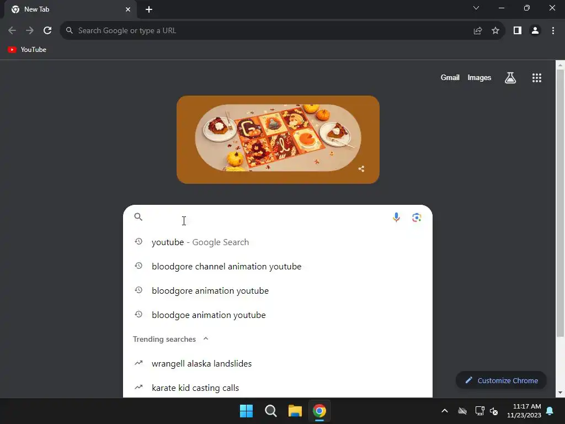Open the Windows Start menu
565x424 pixels.
coord(247,411)
